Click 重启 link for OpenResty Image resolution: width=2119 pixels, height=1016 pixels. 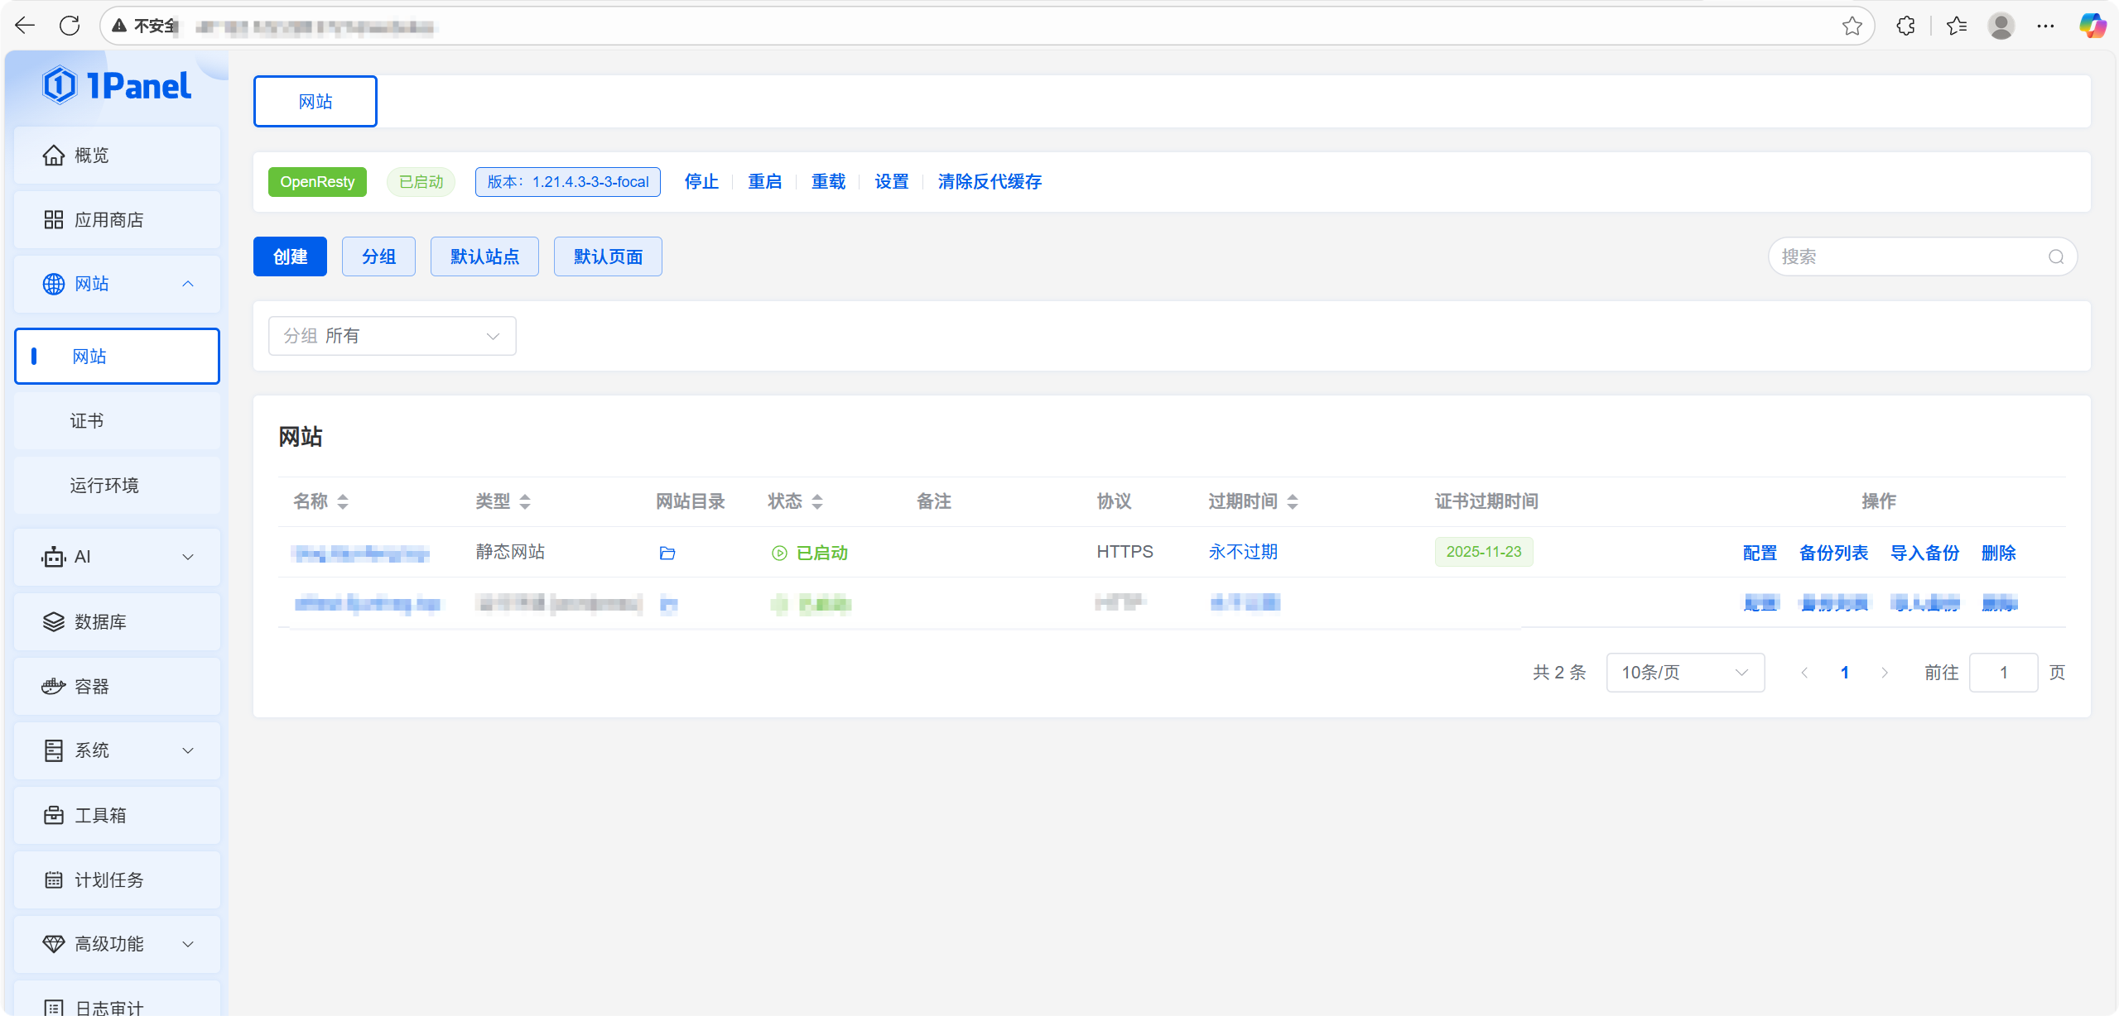pyautogui.click(x=764, y=182)
